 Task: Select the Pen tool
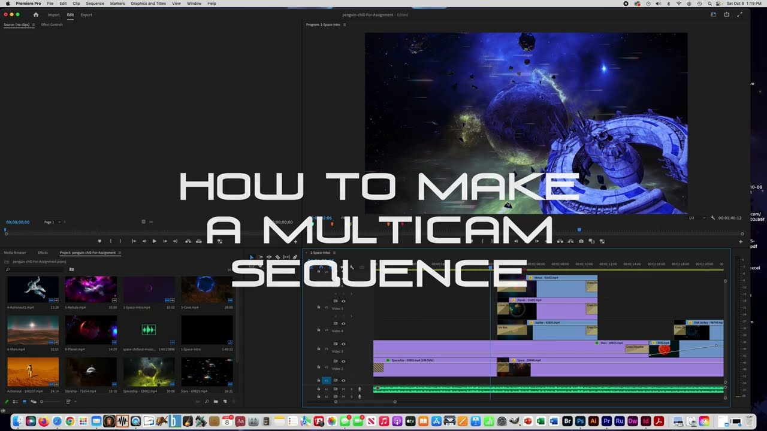[x=295, y=257]
